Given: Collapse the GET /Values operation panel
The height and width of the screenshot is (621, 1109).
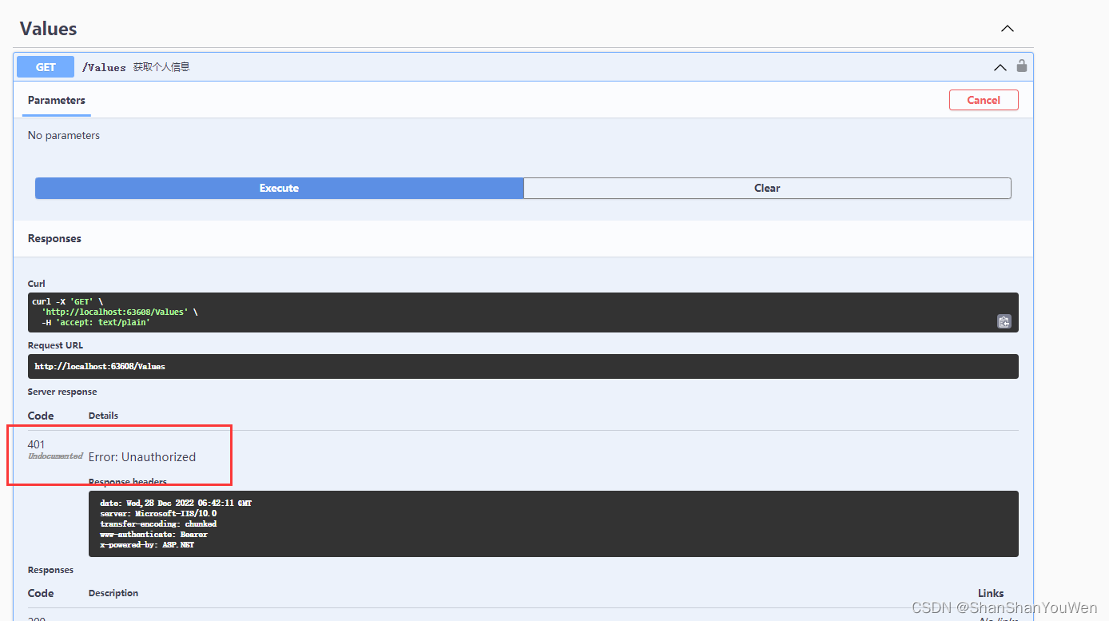Looking at the screenshot, I should 1000,67.
